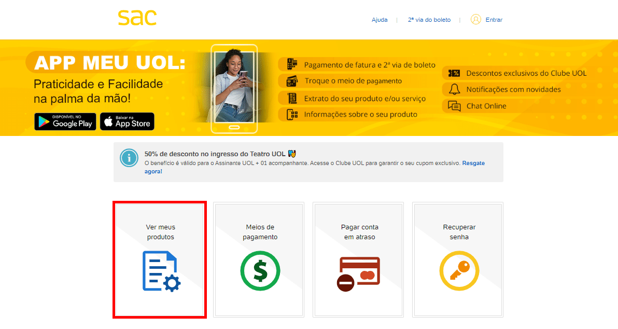Viewport: 618px width, 329px height.
Task: Open the Ajuda help link
Action: [380, 20]
